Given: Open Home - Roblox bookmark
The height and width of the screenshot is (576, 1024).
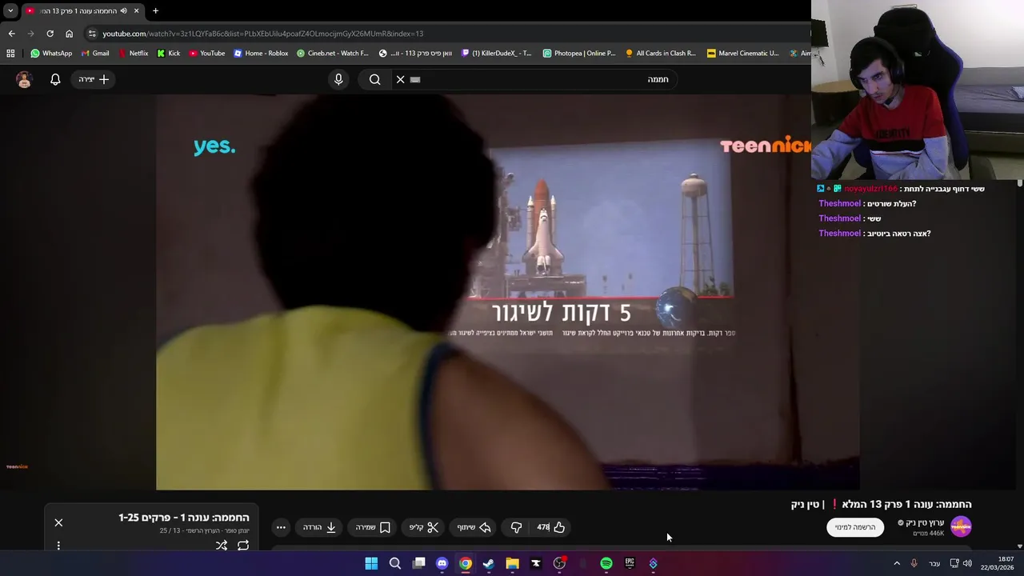Looking at the screenshot, I should 261,54.
